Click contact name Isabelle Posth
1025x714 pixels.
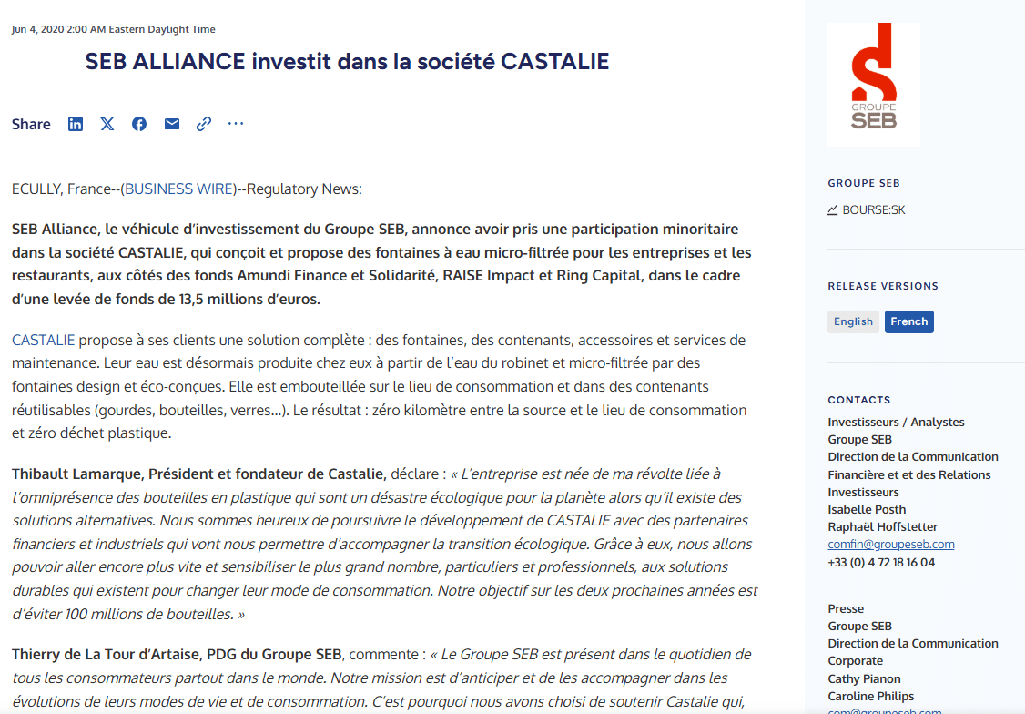pyautogui.click(x=867, y=509)
